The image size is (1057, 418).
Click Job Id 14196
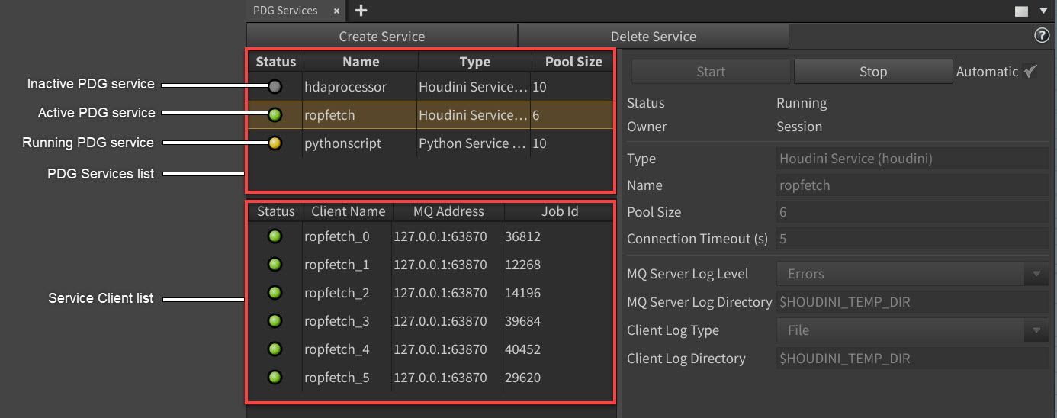522,293
